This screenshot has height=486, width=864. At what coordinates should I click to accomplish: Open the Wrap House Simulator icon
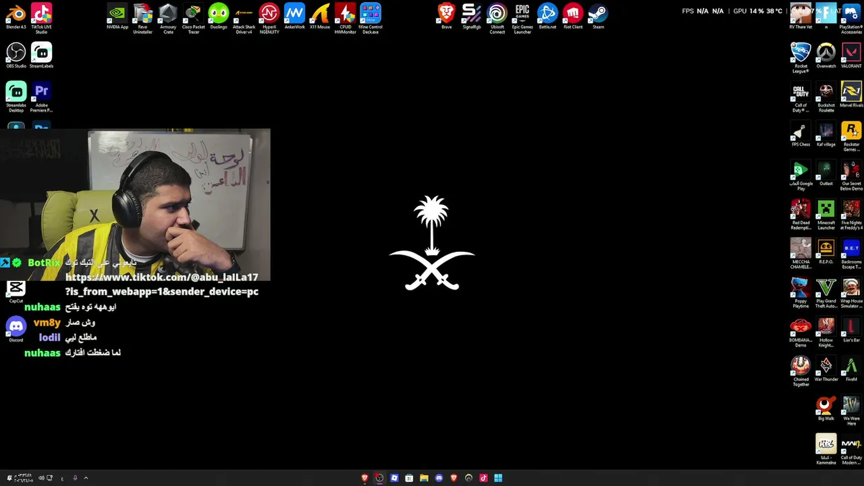click(851, 293)
